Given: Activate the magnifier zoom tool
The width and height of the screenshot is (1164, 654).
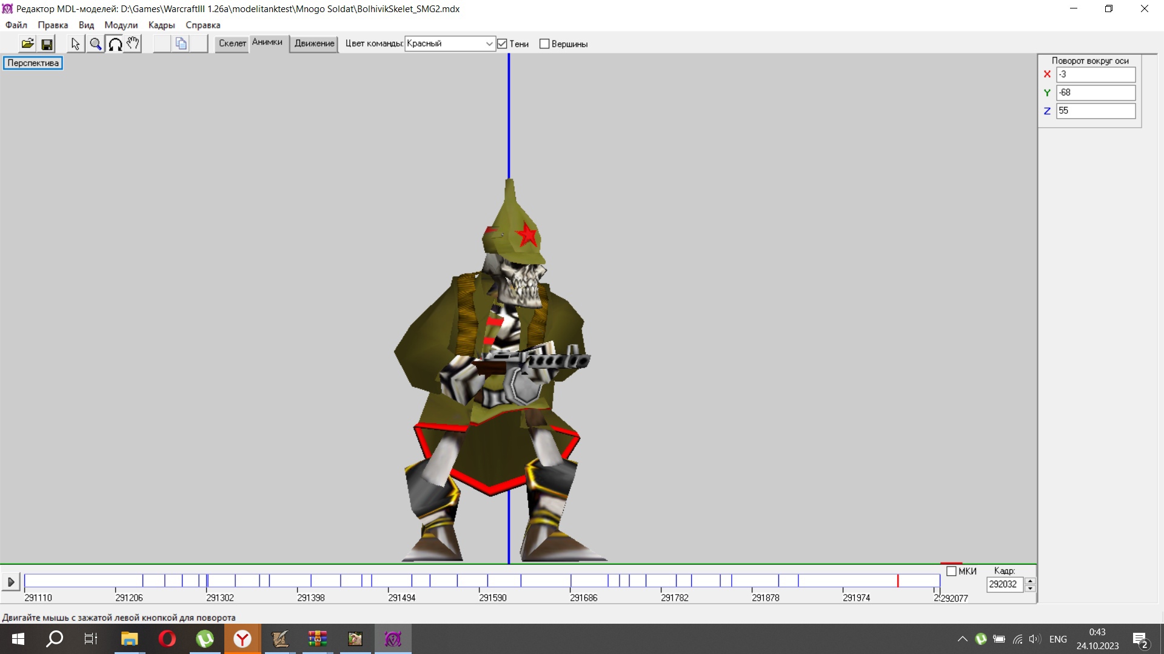Looking at the screenshot, I should (95, 44).
